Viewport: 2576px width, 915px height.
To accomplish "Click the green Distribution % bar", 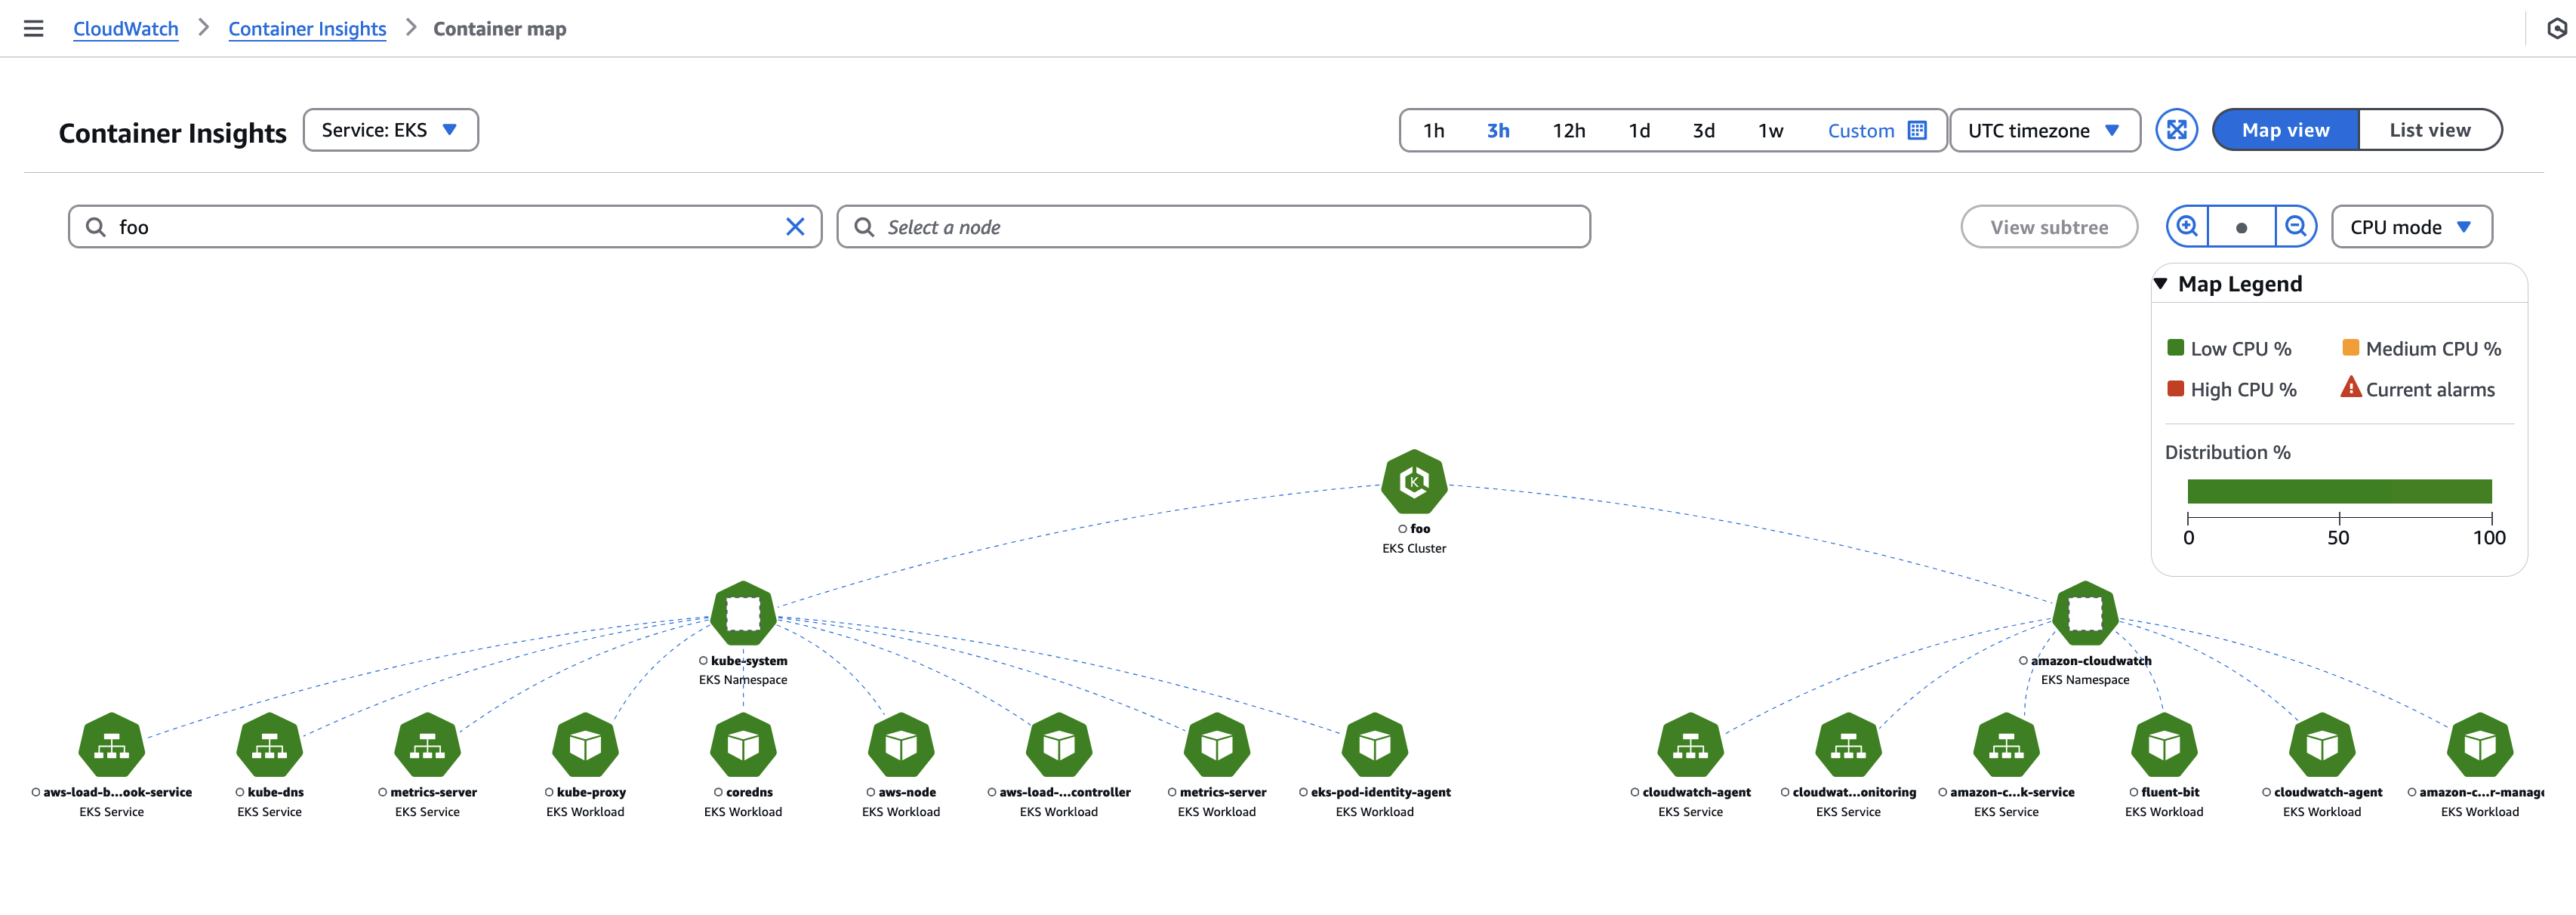I will point(2339,491).
